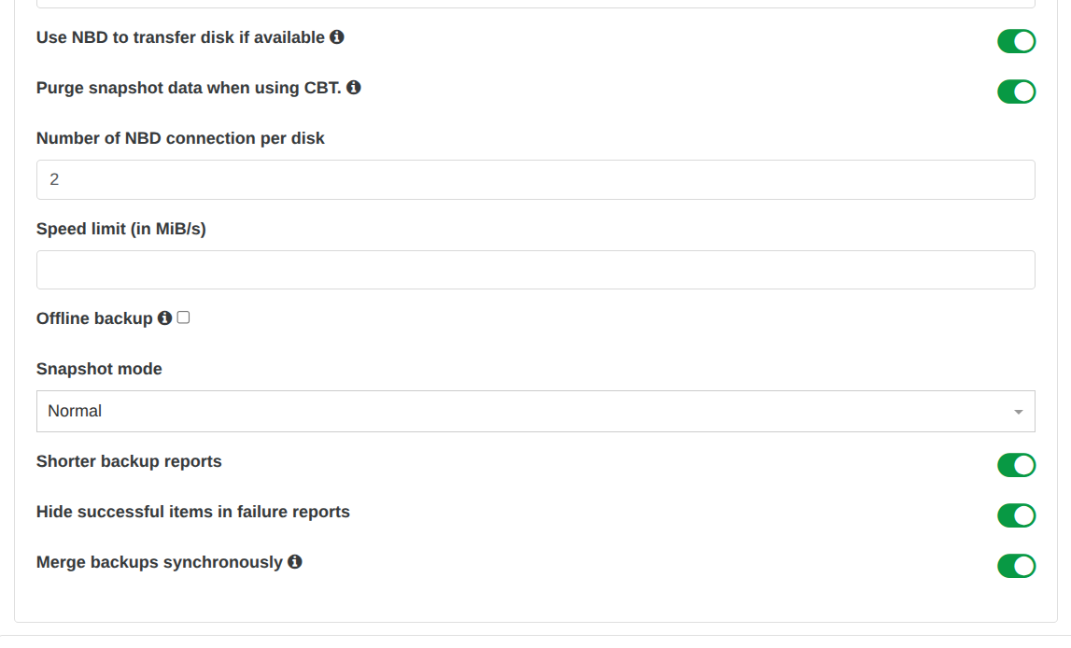Screen dimensions: 1071x648
Task: Disable the "Use NBD to transfer disk" toggle
Action: (1016, 41)
